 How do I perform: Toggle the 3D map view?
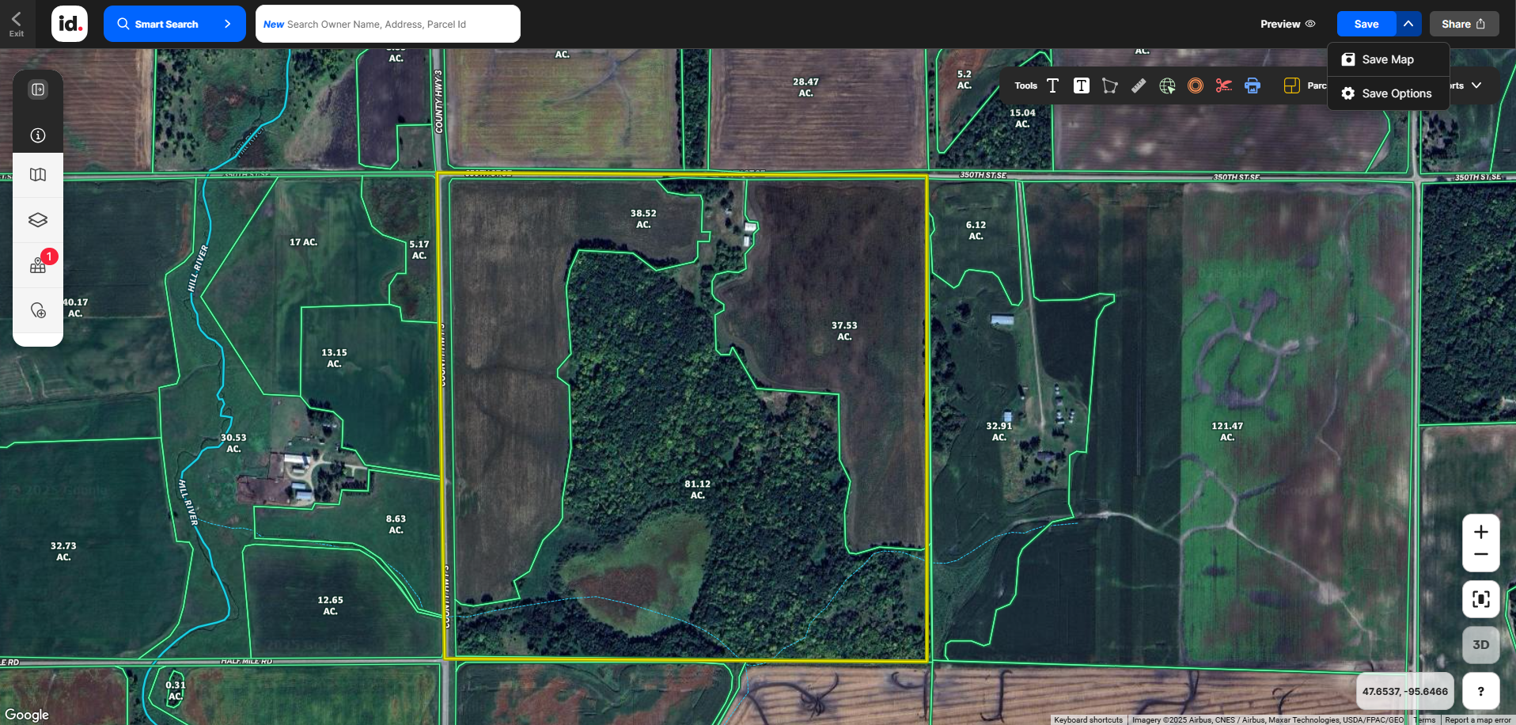pos(1480,644)
